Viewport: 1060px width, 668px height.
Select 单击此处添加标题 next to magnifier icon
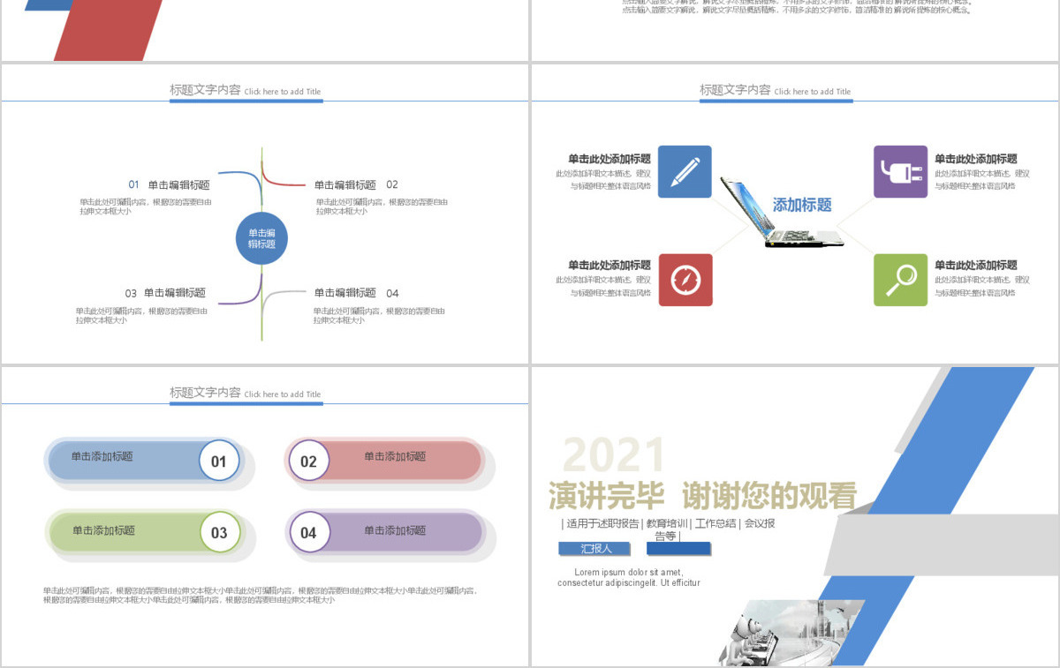click(976, 265)
